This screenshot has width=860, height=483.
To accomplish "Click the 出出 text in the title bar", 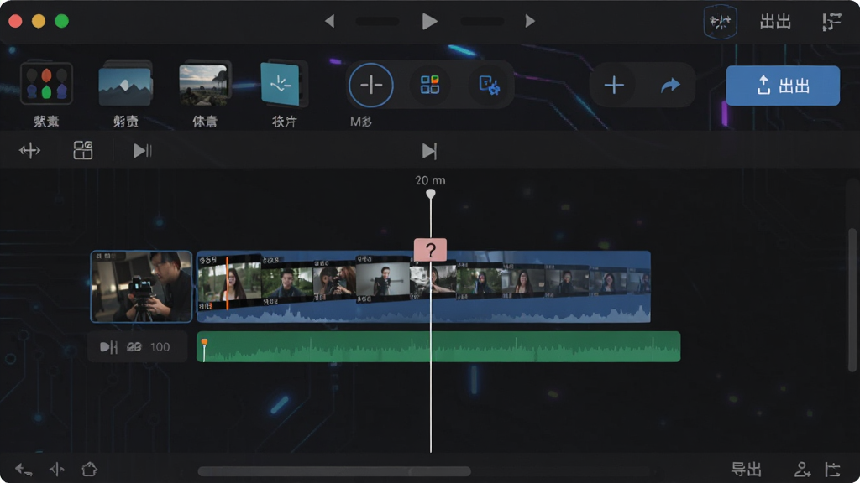I will pos(775,22).
